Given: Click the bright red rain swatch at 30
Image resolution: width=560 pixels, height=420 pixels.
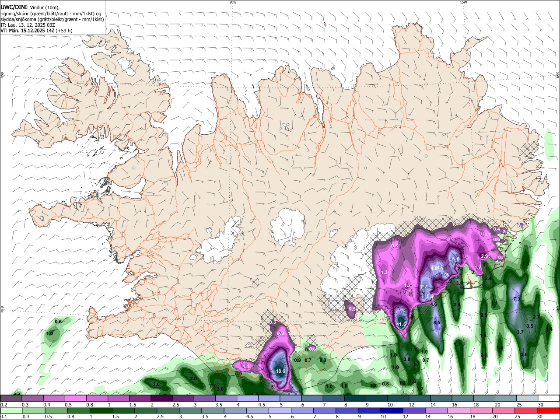Looking at the screenshot, I should click(x=548, y=410).
